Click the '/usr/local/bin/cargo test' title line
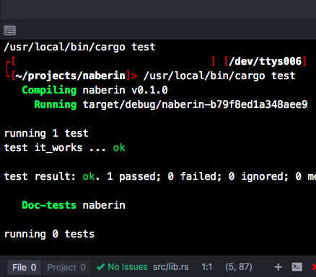This screenshot has height=277, width=316. point(79,47)
